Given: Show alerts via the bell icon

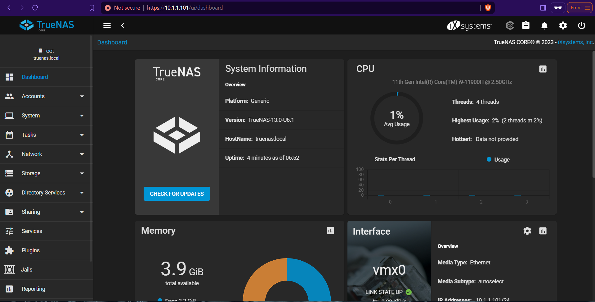Looking at the screenshot, I should [544, 25].
